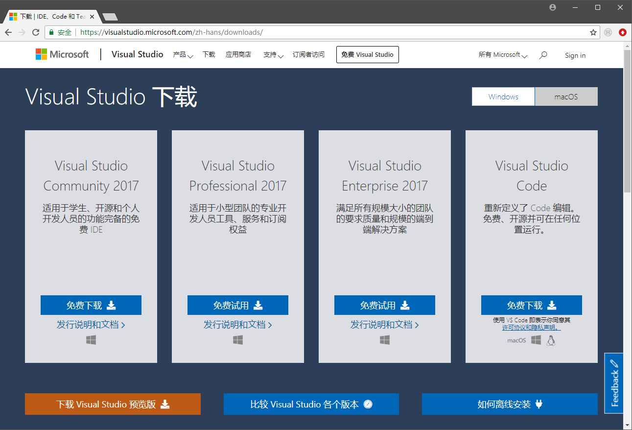Open 发行说明和文档 under Community 2017

pos(91,325)
